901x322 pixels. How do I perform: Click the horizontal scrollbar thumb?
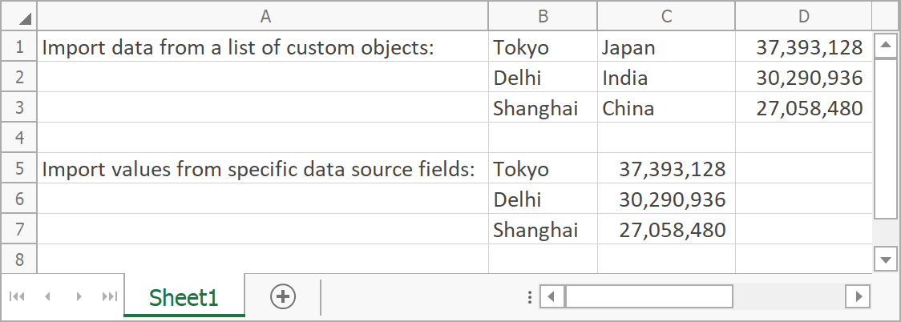(x=648, y=297)
